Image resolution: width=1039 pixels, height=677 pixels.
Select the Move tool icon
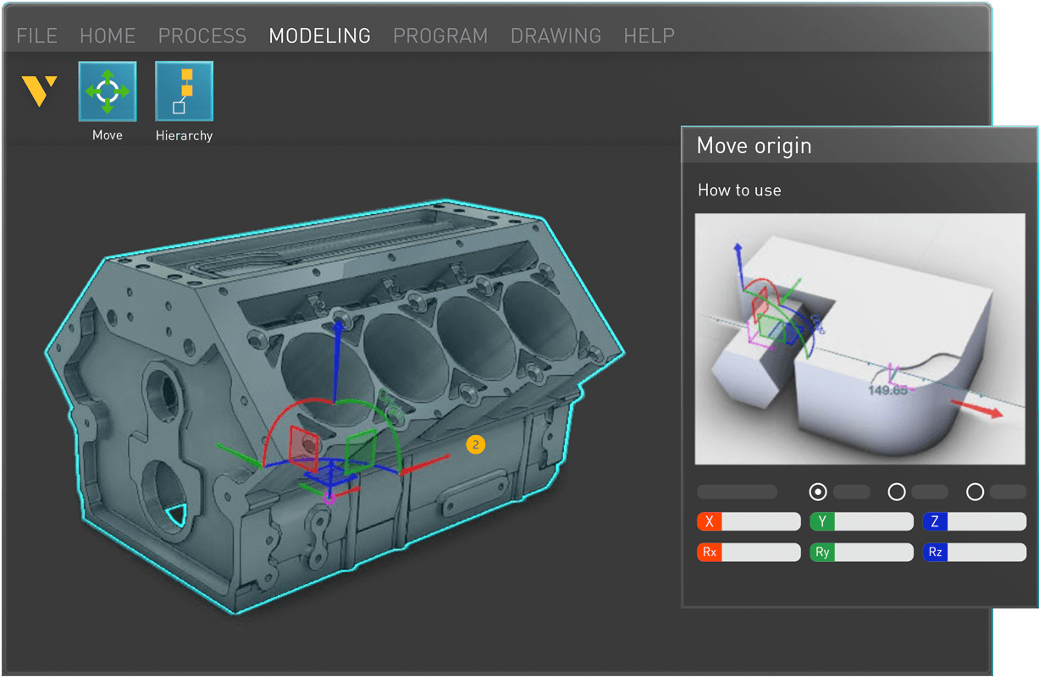coord(107,91)
